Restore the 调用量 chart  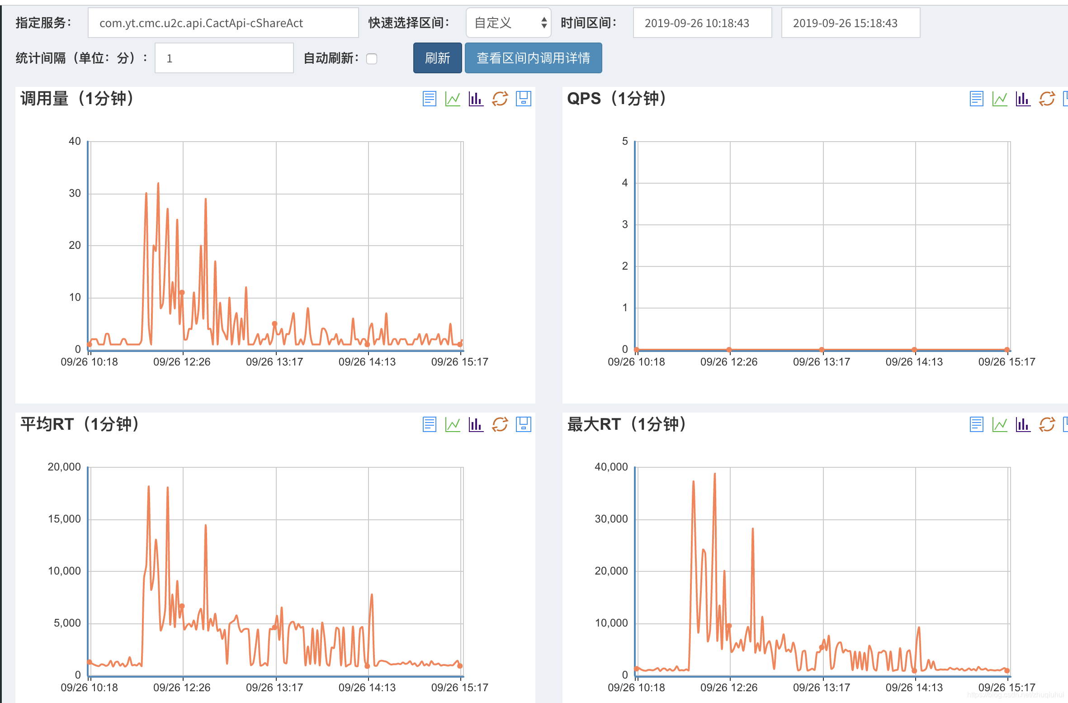coord(500,99)
